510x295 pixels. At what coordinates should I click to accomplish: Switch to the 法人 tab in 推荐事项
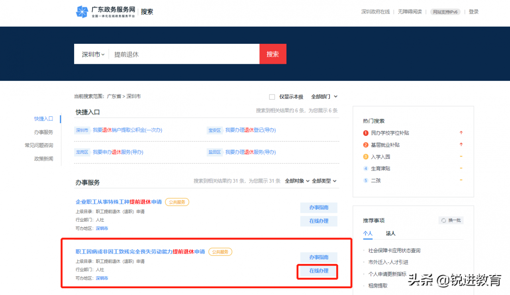(x=390, y=233)
